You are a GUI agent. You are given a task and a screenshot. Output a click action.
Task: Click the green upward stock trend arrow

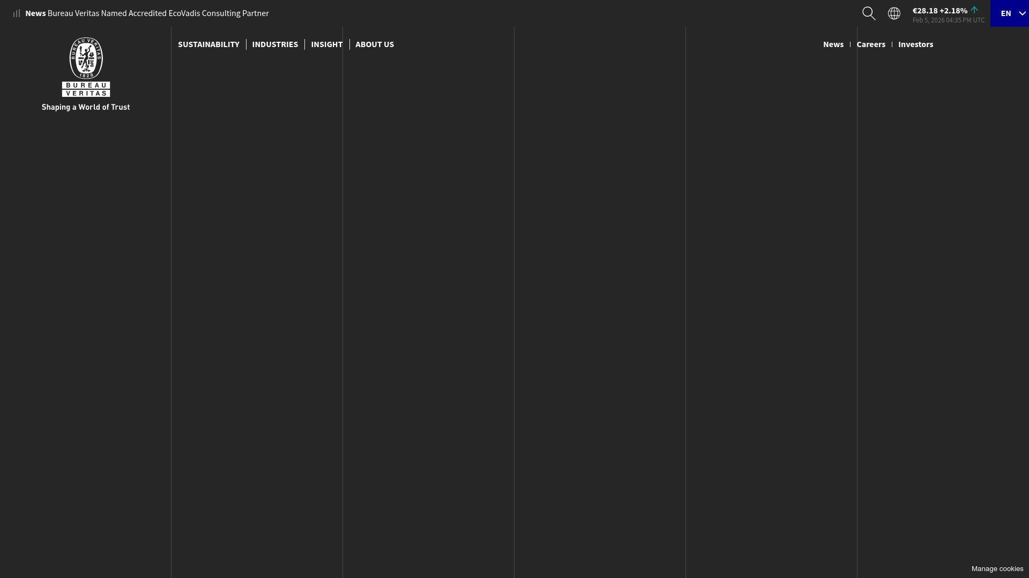coord(974,10)
